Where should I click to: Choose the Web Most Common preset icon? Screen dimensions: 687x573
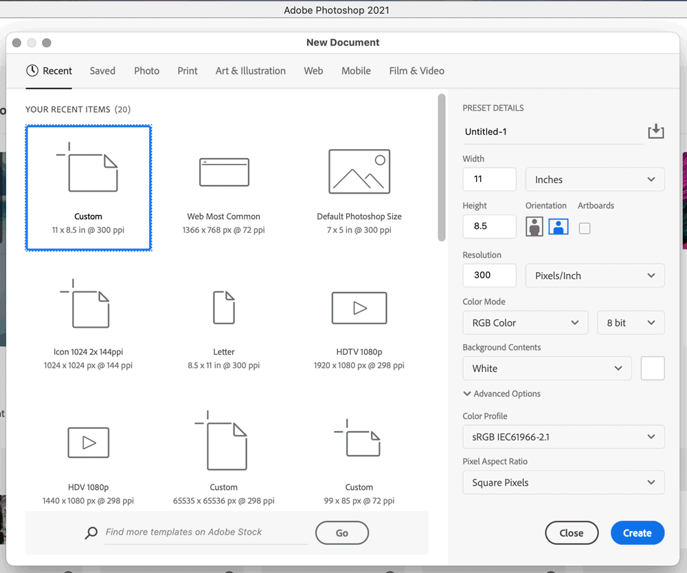[224, 172]
